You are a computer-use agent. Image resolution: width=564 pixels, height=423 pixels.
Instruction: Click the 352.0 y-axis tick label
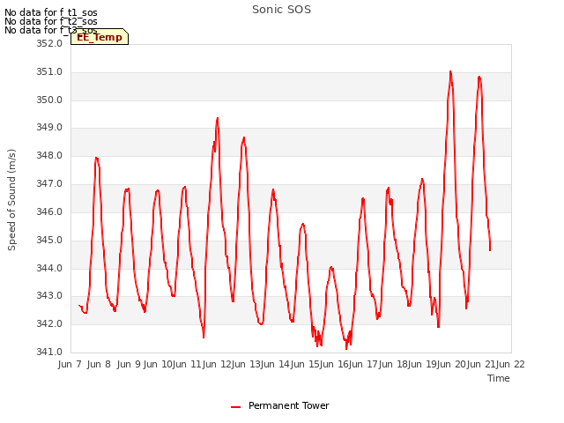coord(49,43)
